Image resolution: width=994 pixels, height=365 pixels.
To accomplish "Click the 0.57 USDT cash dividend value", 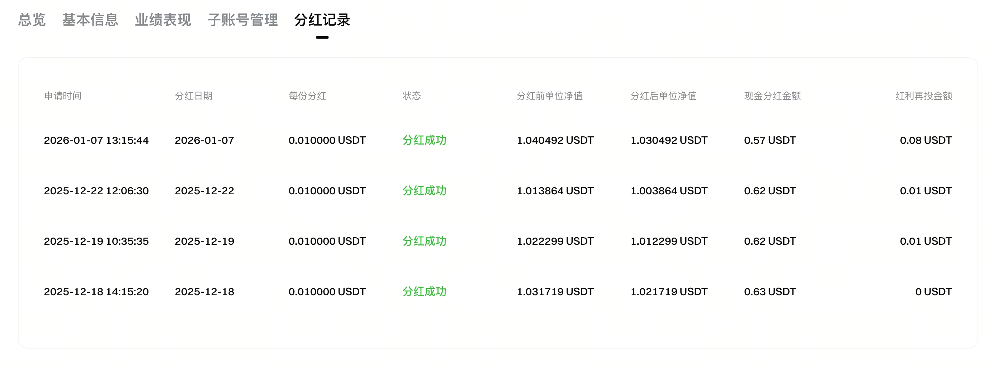I will click(x=770, y=141).
